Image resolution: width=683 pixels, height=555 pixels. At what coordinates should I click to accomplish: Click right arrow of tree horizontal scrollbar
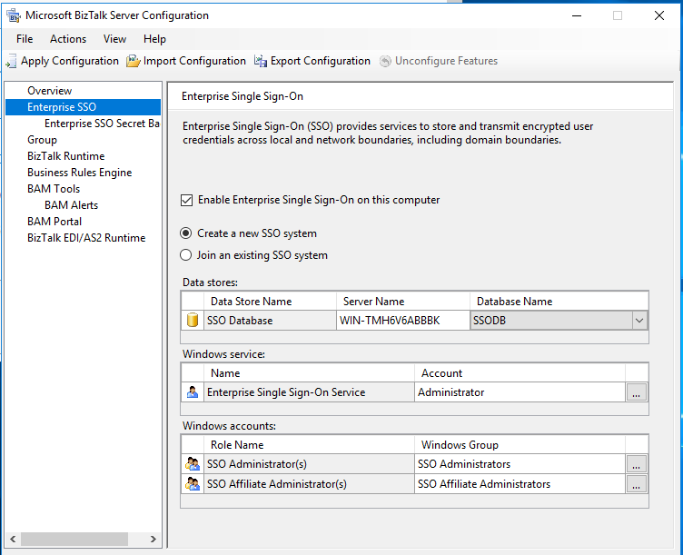click(153, 539)
